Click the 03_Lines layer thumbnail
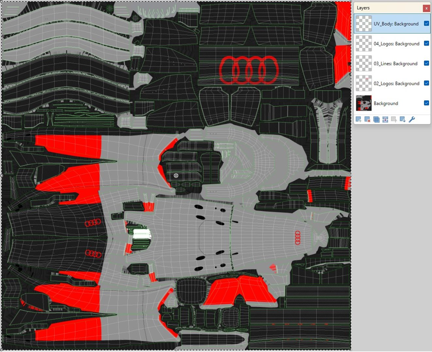The width and height of the screenshot is (432, 352). coord(364,63)
